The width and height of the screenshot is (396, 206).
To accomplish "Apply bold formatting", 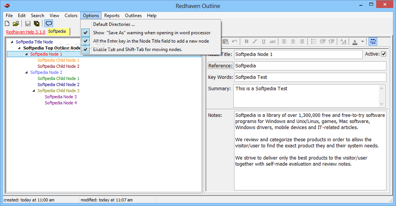I will 246,42.
